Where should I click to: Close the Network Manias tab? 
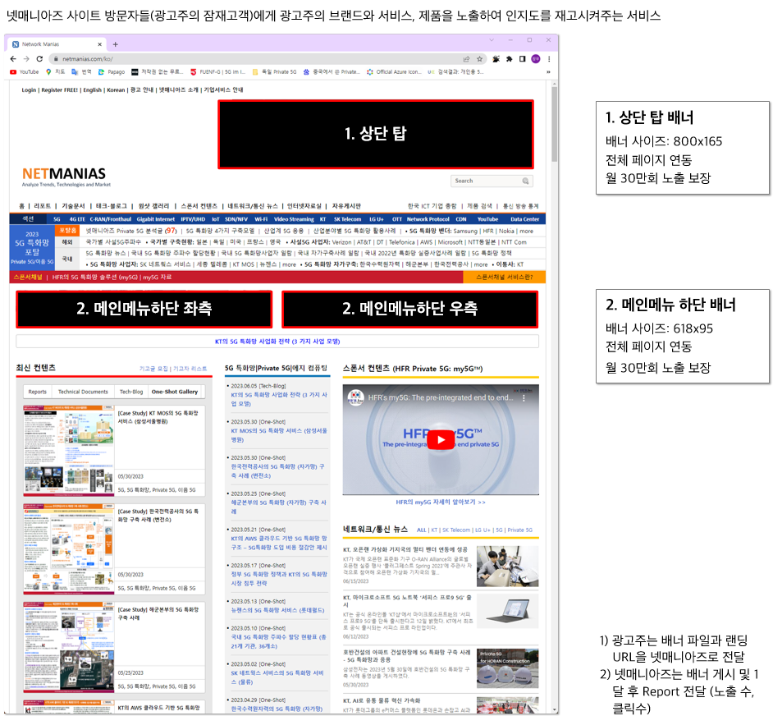(99, 44)
